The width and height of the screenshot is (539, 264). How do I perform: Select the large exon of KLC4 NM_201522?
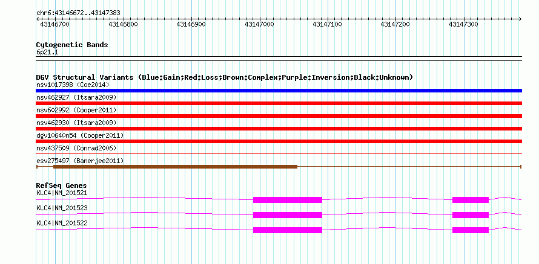(x=288, y=230)
